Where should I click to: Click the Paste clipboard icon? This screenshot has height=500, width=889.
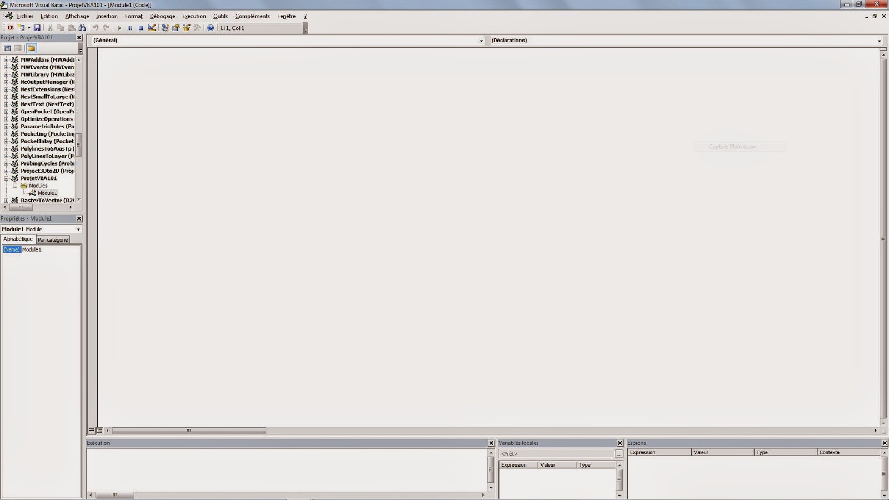pyautogui.click(x=71, y=28)
